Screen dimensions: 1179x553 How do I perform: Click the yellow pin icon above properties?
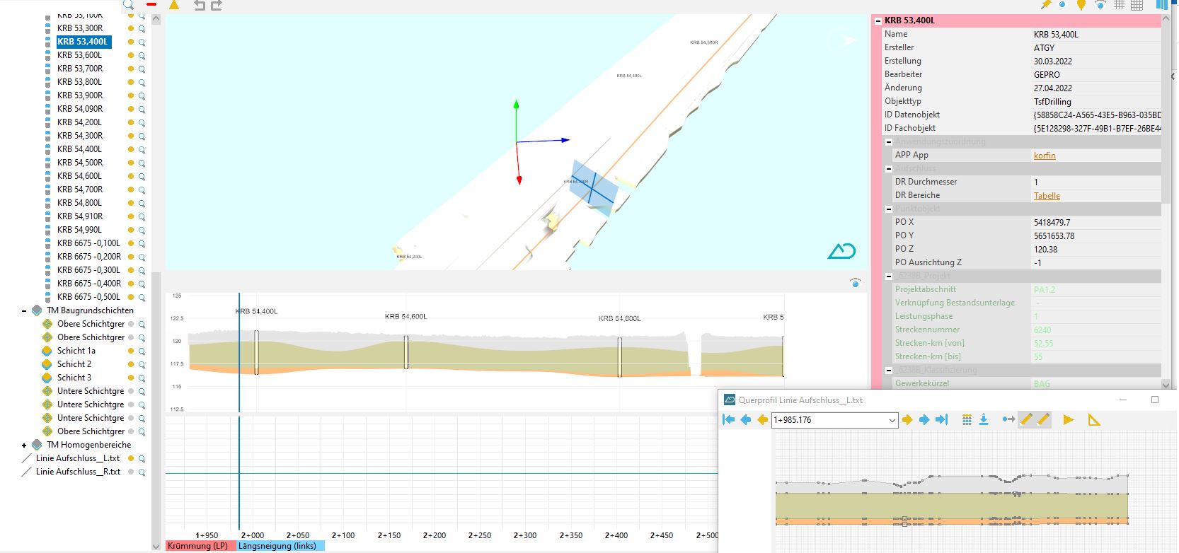(x=1045, y=5)
